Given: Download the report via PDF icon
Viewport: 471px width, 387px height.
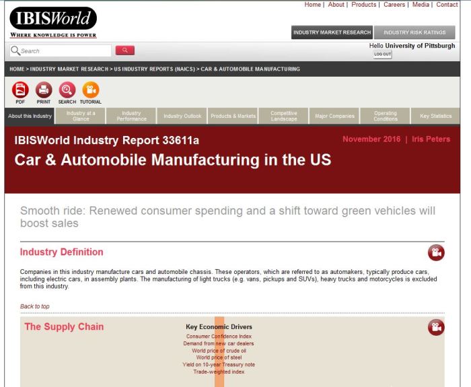Looking at the screenshot, I should click(x=20, y=90).
